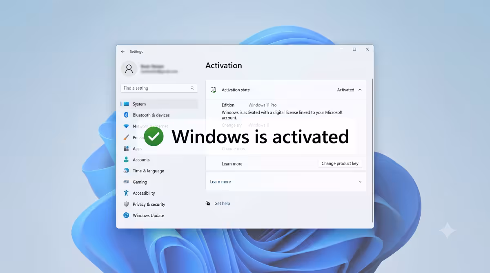The height and width of the screenshot is (273, 490).
Task: Click the Get help chat icon
Action: coord(208,203)
